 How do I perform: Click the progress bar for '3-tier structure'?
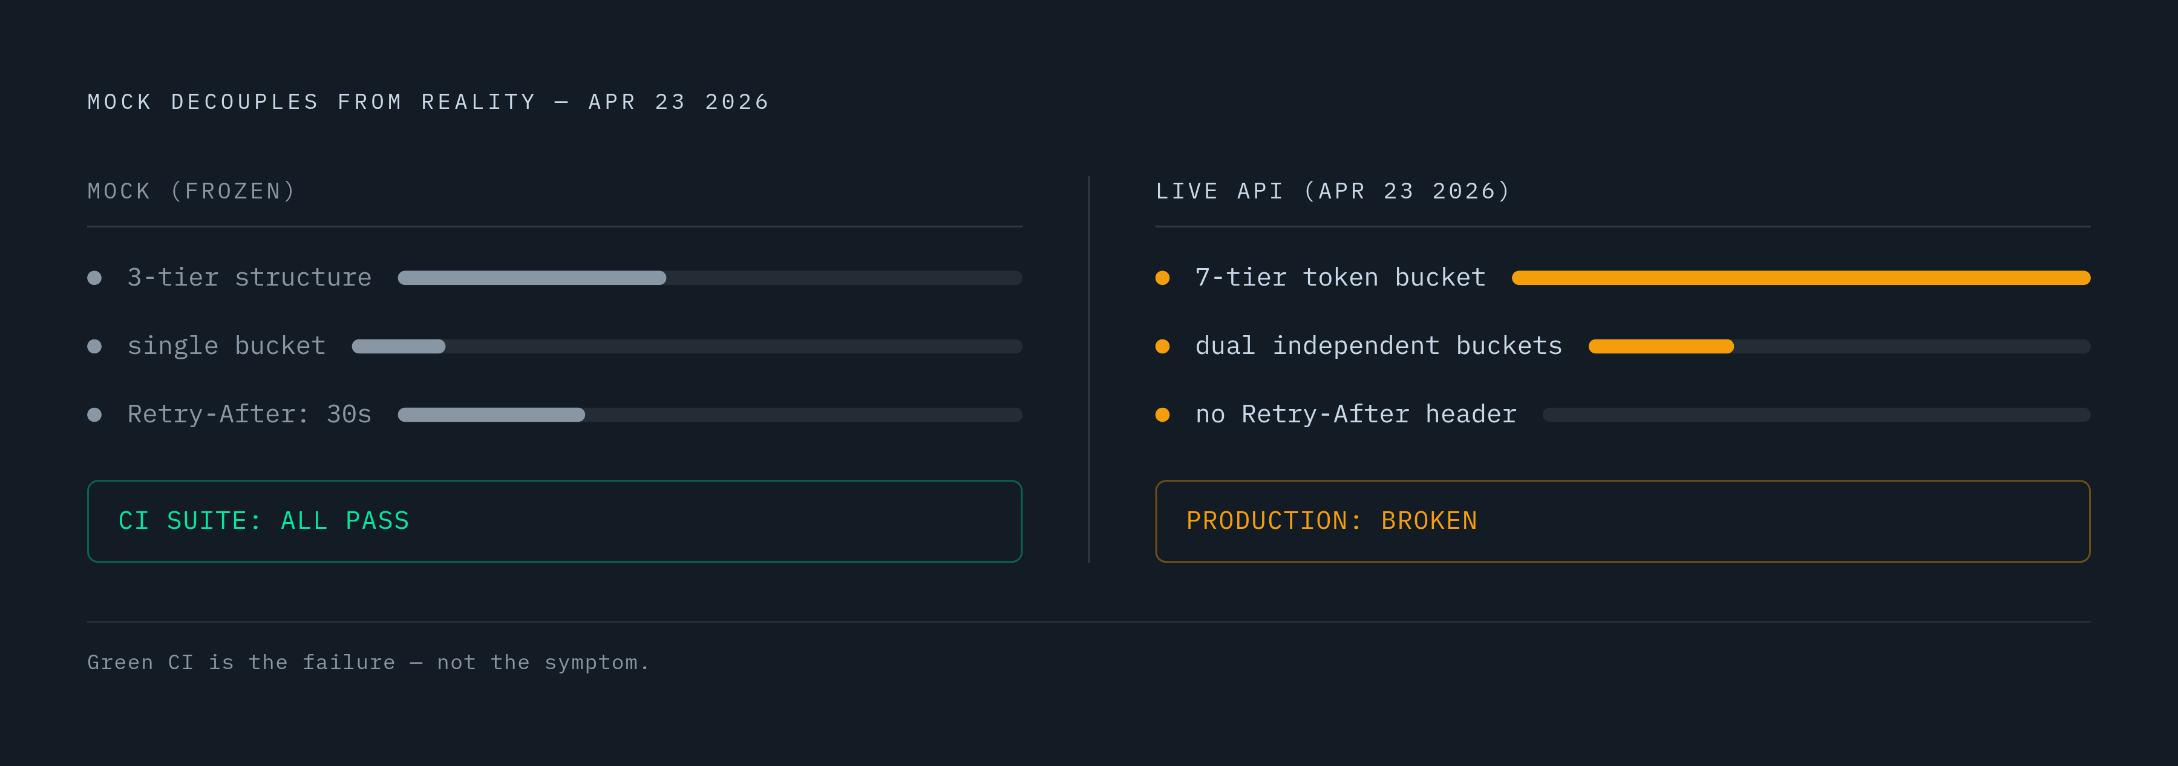point(710,278)
